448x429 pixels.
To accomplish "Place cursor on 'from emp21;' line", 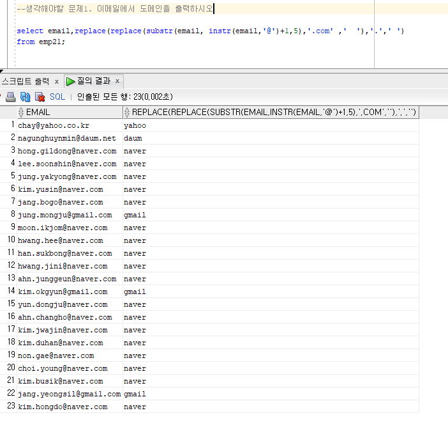I will [41, 42].
